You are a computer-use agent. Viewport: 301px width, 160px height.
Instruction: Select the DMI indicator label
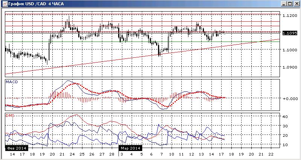(x=9, y=115)
